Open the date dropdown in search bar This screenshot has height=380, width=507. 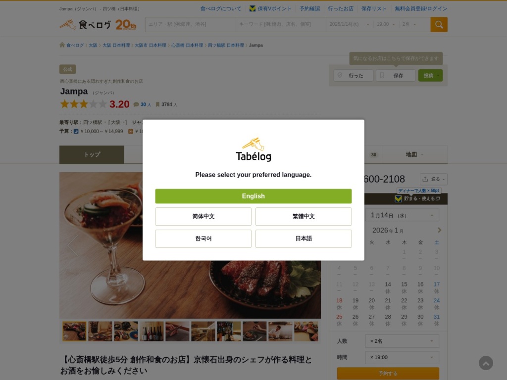[349, 24]
